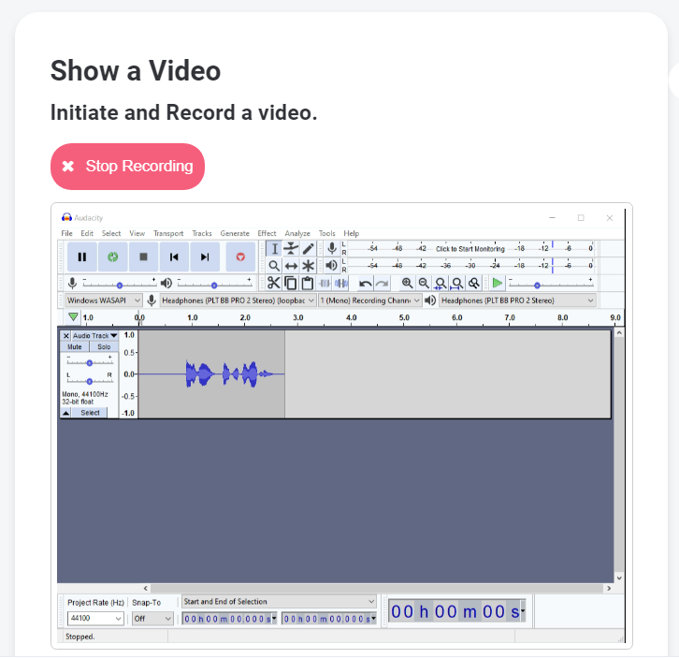The height and width of the screenshot is (659, 679).
Task: Click the green timeline quick-play triangle
Action: coord(73,317)
